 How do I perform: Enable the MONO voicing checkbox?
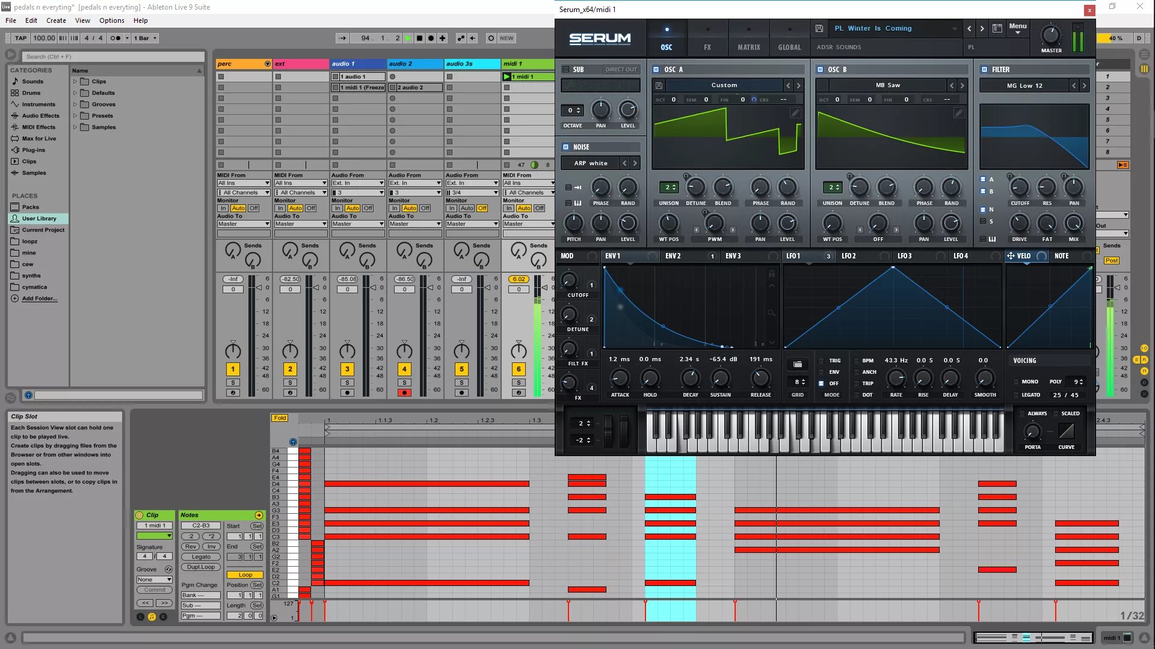(1016, 382)
